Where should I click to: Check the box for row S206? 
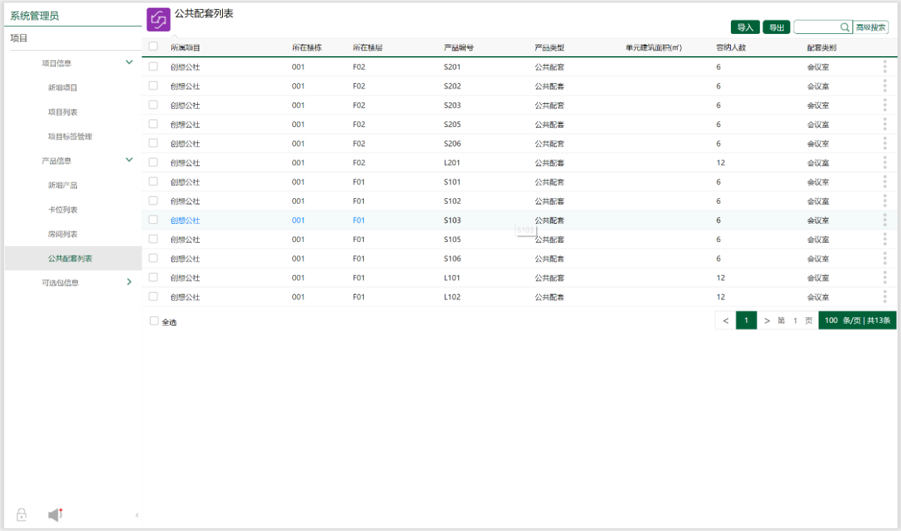tap(153, 143)
